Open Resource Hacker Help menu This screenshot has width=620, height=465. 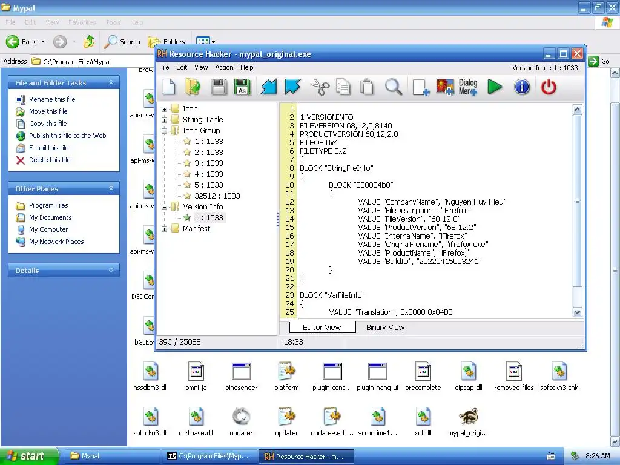[247, 67]
